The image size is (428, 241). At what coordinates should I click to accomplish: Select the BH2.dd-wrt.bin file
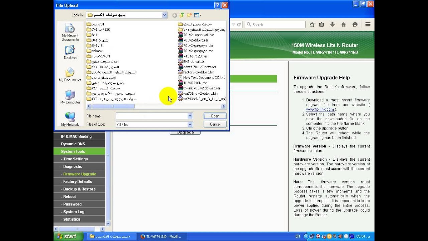click(x=193, y=62)
